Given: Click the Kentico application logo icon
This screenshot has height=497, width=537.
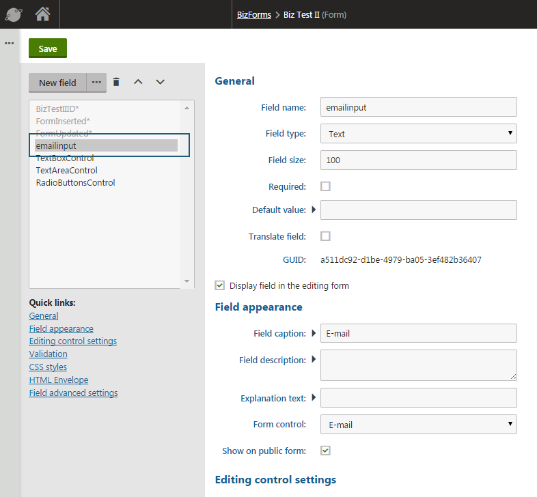Looking at the screenshot, I should (x=14, y=14).
